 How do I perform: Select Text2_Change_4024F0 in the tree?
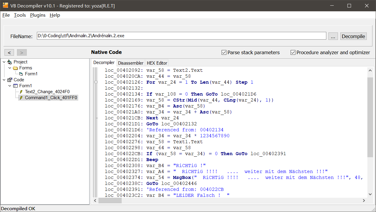tap(47, 92)
